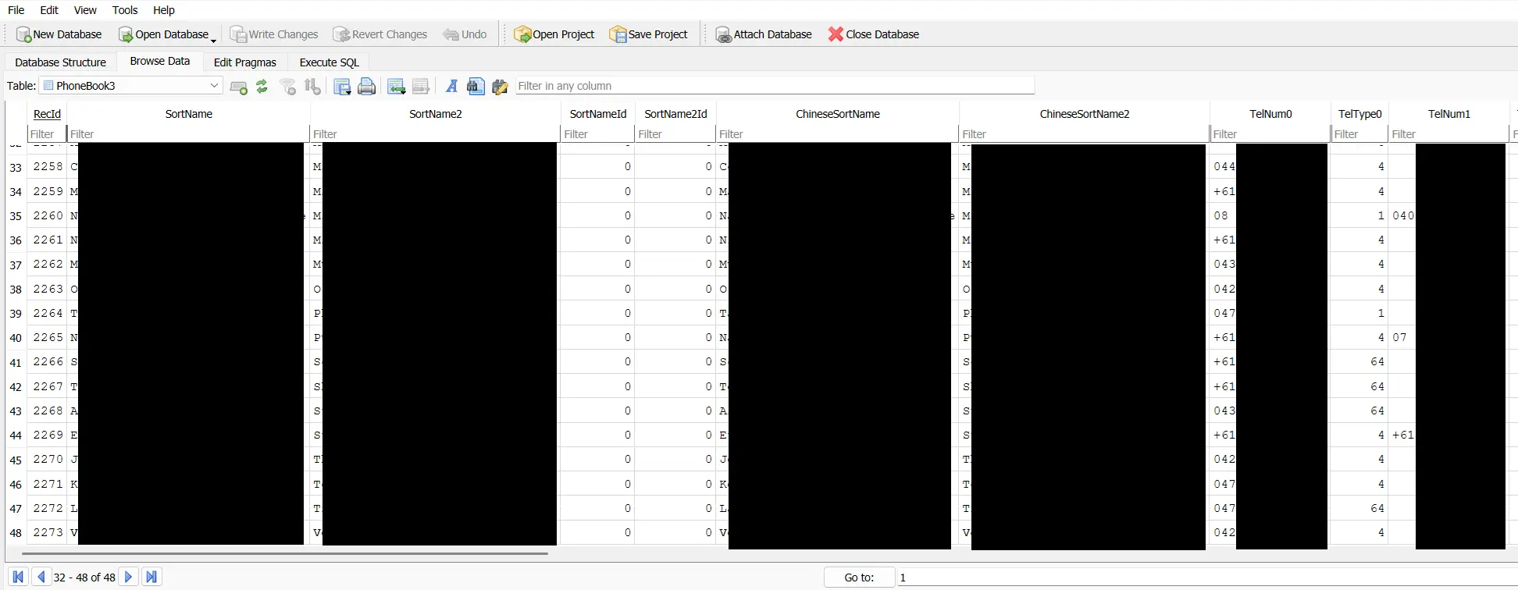Go to the previous page of records
The image size is (1518, 590).
(41, 577)
